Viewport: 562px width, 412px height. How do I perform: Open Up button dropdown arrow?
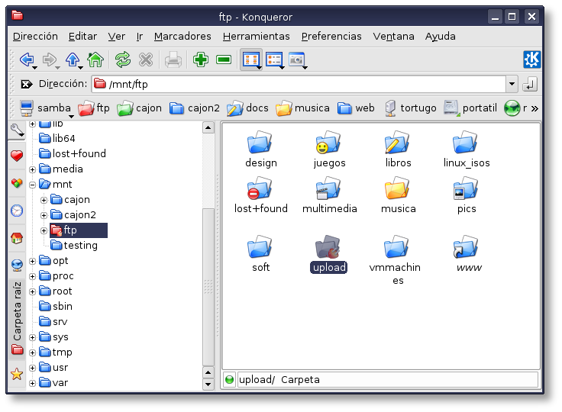click(x=81, y=67)
